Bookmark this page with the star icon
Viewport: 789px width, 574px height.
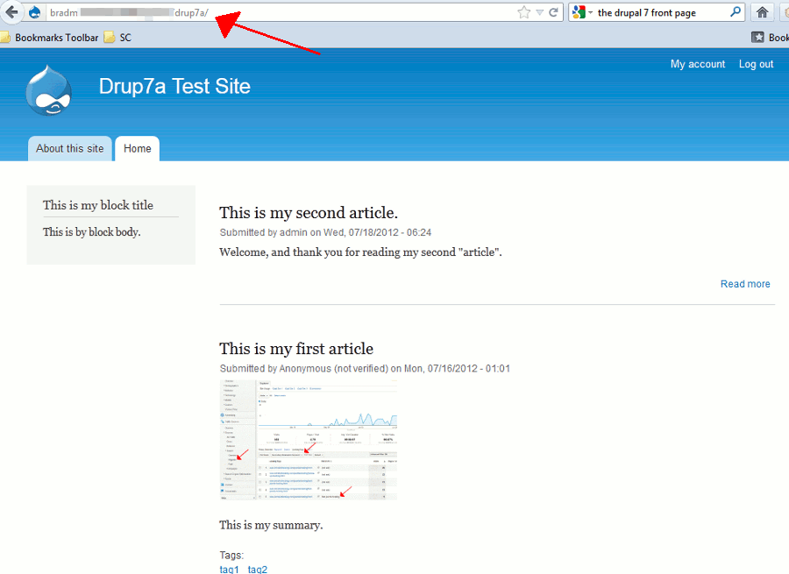524,12
